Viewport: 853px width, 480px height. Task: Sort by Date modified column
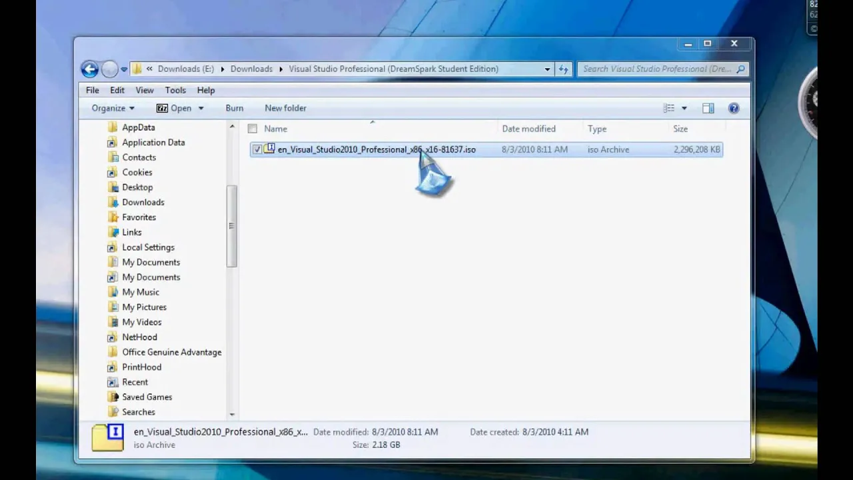[x=528, y=129]
